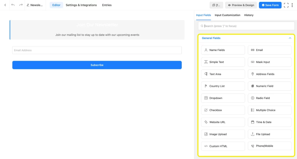Click the blue Subscribe button

[97, 65]
